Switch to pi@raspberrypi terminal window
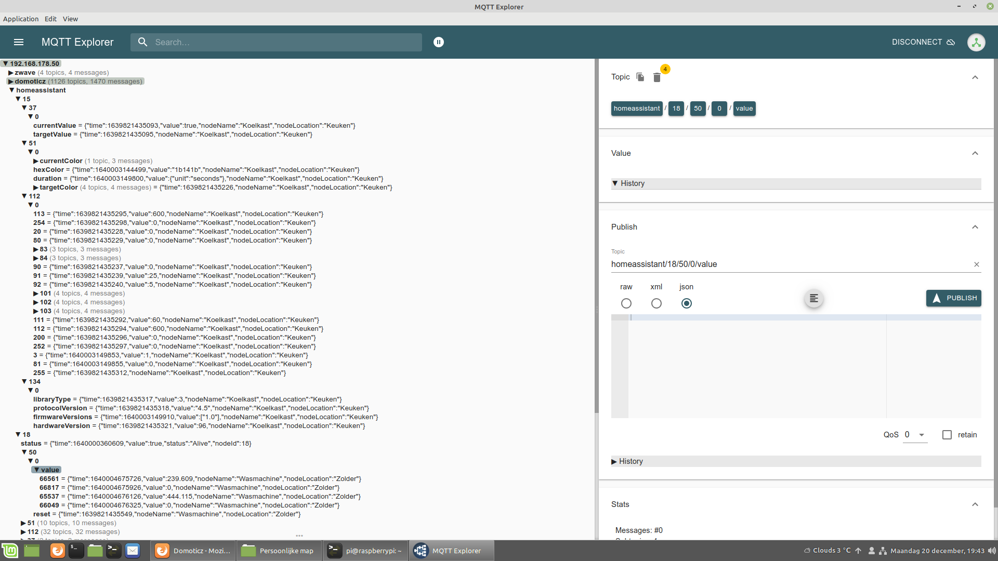 365,551
